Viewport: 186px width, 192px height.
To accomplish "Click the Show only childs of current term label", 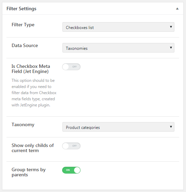I will (x=33, y=148).
